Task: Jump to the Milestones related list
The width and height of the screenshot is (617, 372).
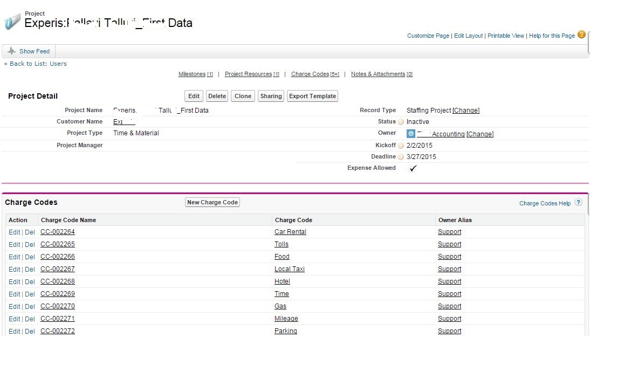Action: [x=192, y=74]
